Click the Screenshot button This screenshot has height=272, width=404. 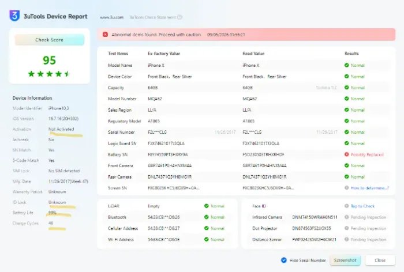click(x=345, y=260)
